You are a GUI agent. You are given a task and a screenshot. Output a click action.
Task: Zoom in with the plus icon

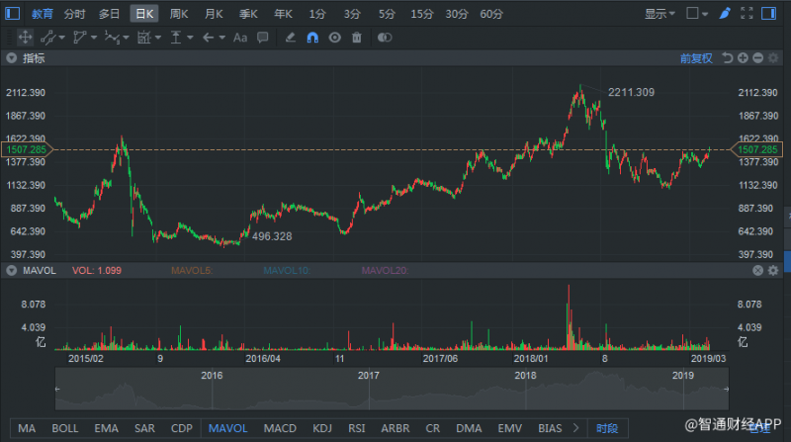coord(742,58)
